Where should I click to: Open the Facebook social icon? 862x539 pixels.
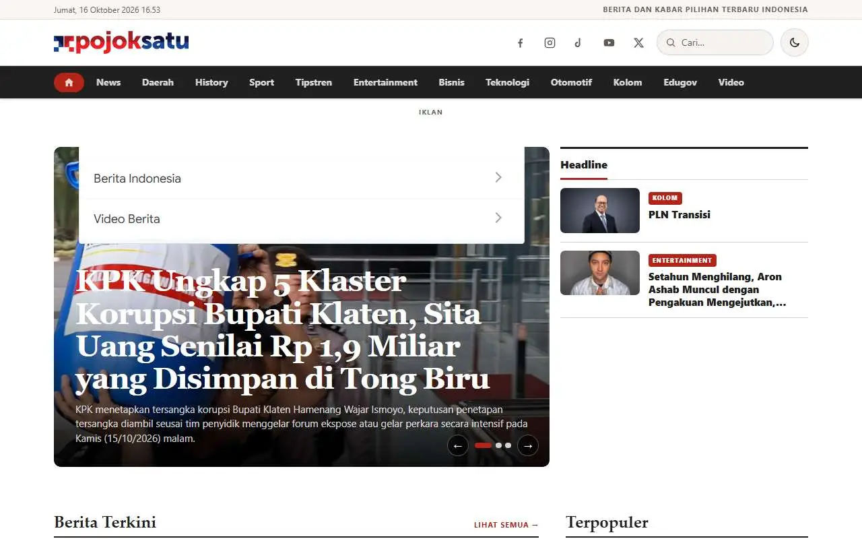[520, 42]
